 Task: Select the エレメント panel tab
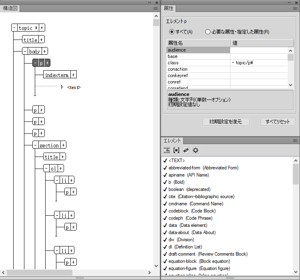coord(172,141)
